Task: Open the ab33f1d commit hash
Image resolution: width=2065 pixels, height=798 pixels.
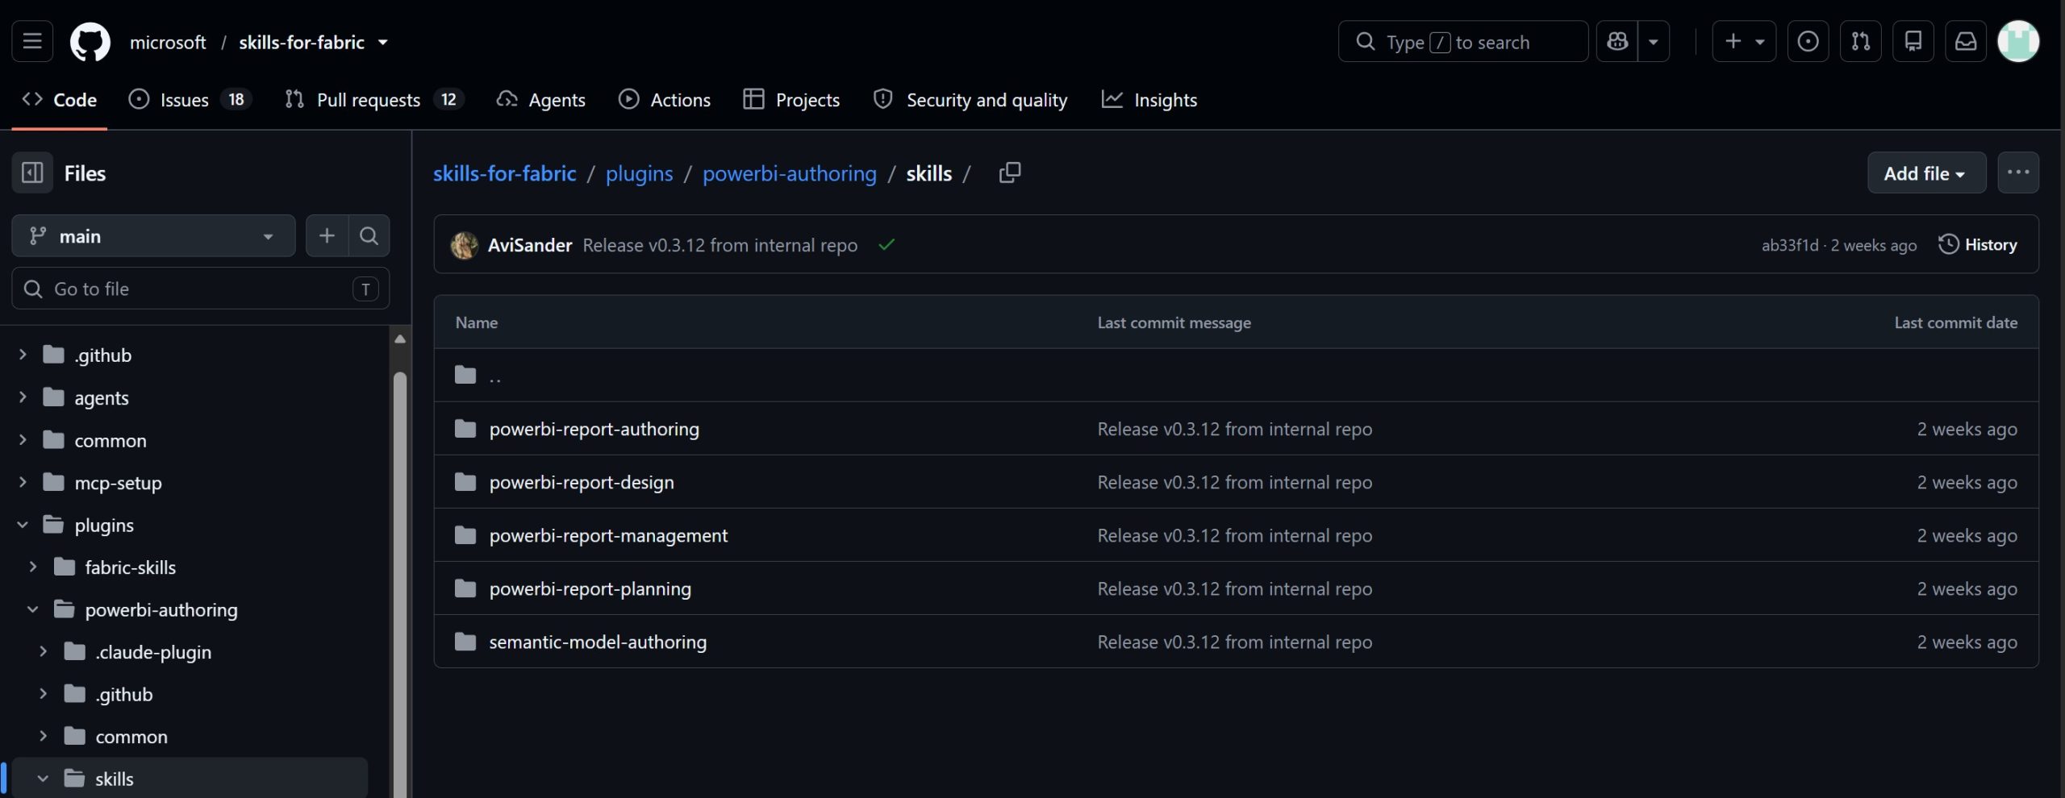Action: pyautogui.click(x=1789, y=245)
